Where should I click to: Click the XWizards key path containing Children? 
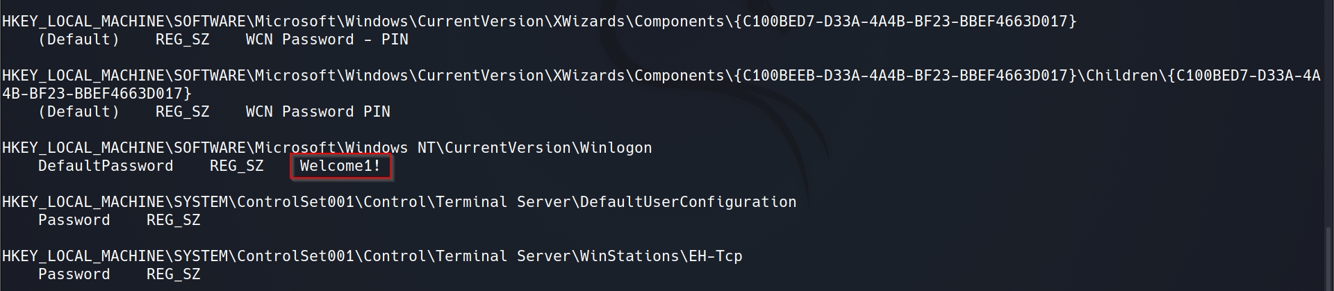tap(660, 76)
